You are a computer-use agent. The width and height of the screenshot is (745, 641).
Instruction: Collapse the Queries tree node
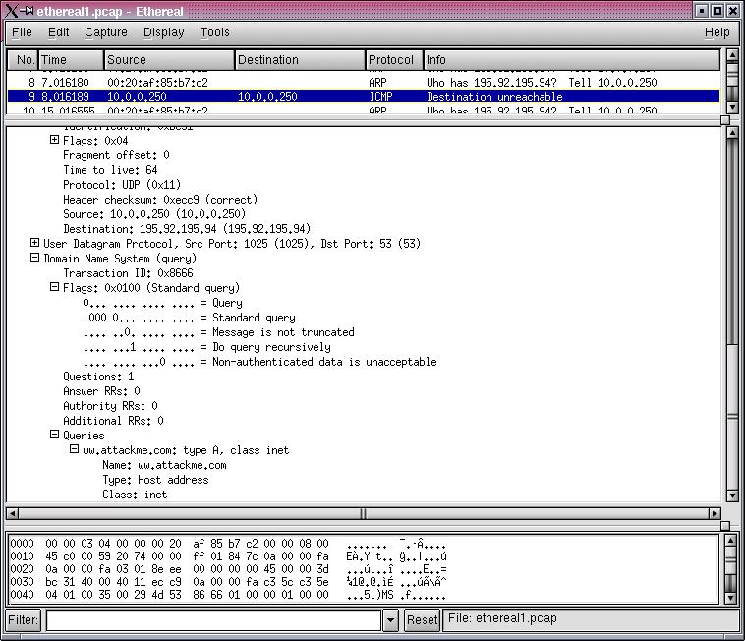55,435
